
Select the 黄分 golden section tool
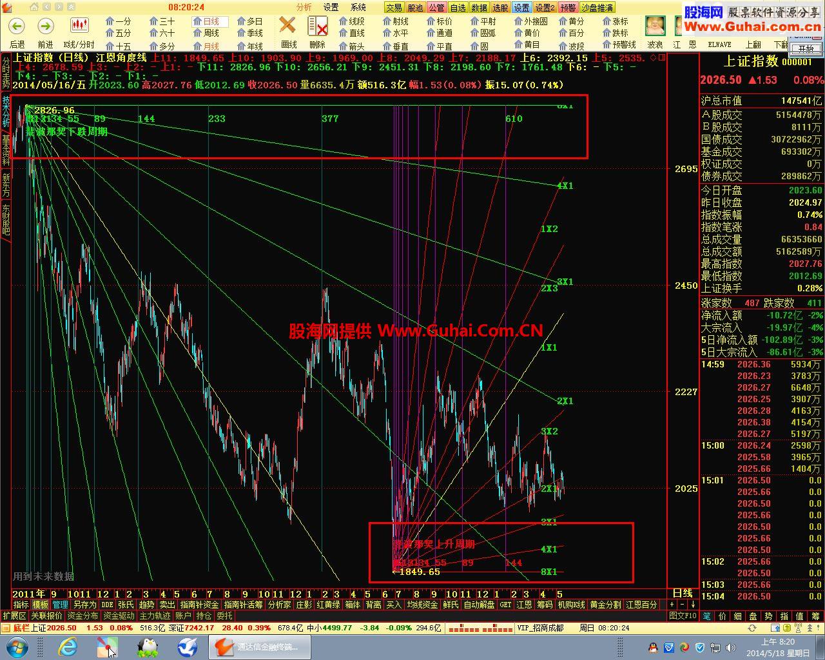[x=571, y=21]
